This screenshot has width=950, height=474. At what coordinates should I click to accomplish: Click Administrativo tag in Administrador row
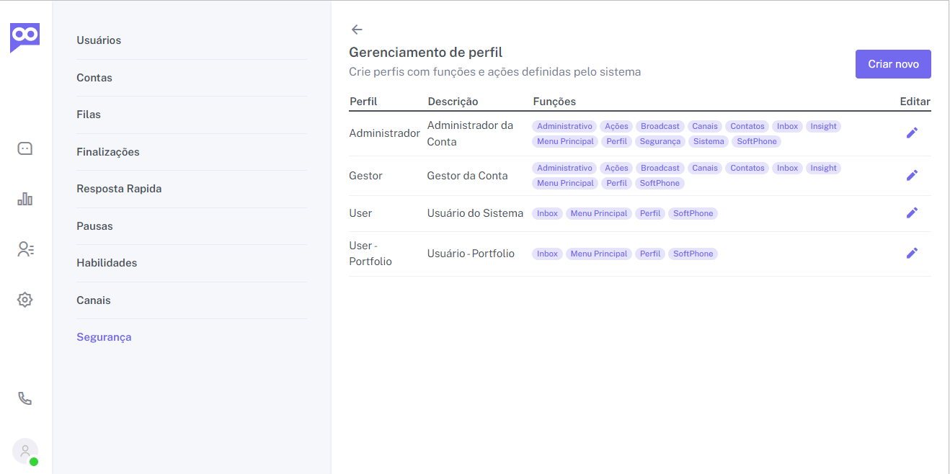coord(564,126)
